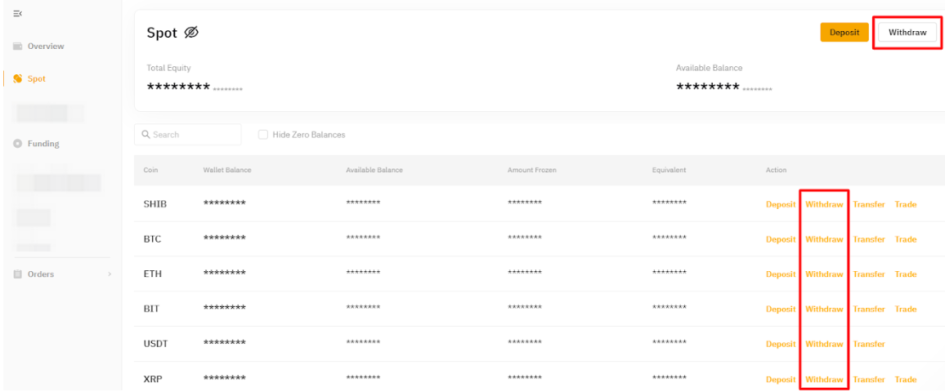
Task: Click the Funding icon in sidebar
Action: click(x=18, y=144)
